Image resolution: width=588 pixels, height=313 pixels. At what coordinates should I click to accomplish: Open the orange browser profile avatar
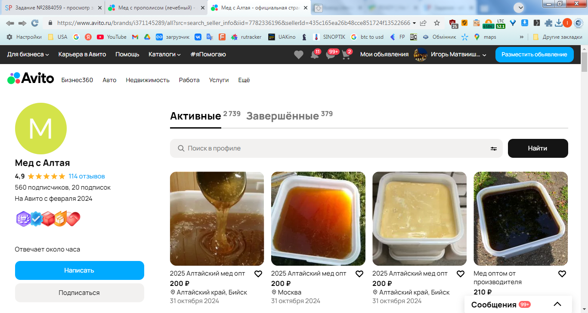[x=567, y=23]
